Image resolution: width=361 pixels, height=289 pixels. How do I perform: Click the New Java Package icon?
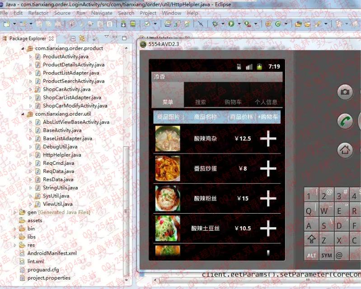(x=268, y=23)
